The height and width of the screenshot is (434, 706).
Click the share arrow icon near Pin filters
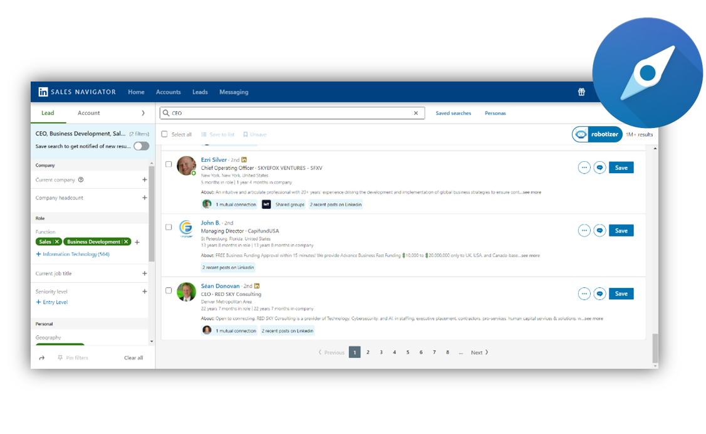coord(42,358)
